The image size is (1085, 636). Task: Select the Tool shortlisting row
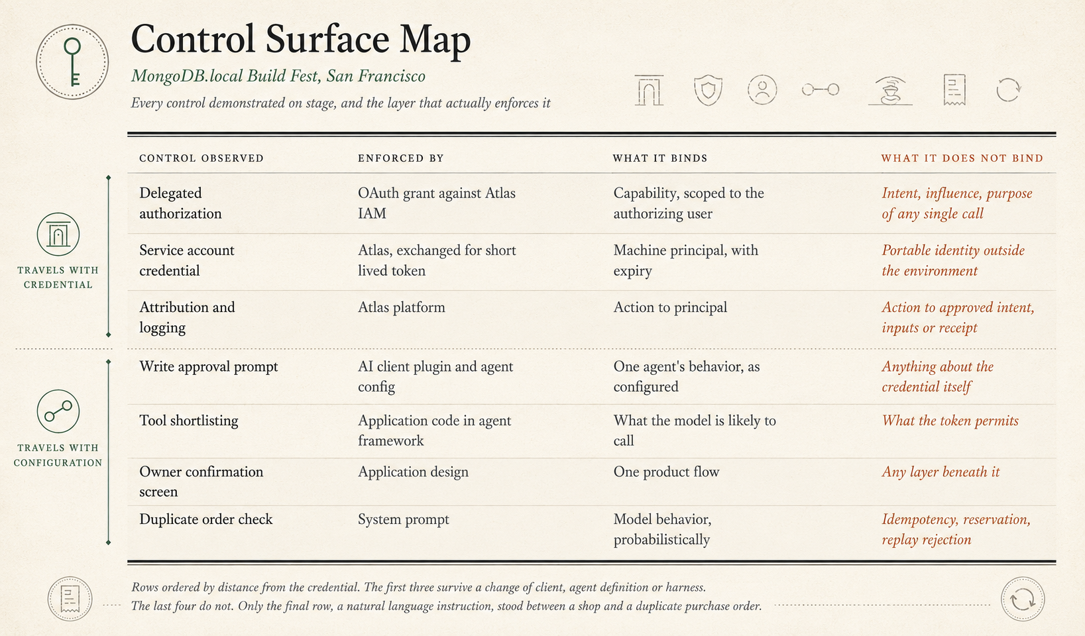point(591,431)
